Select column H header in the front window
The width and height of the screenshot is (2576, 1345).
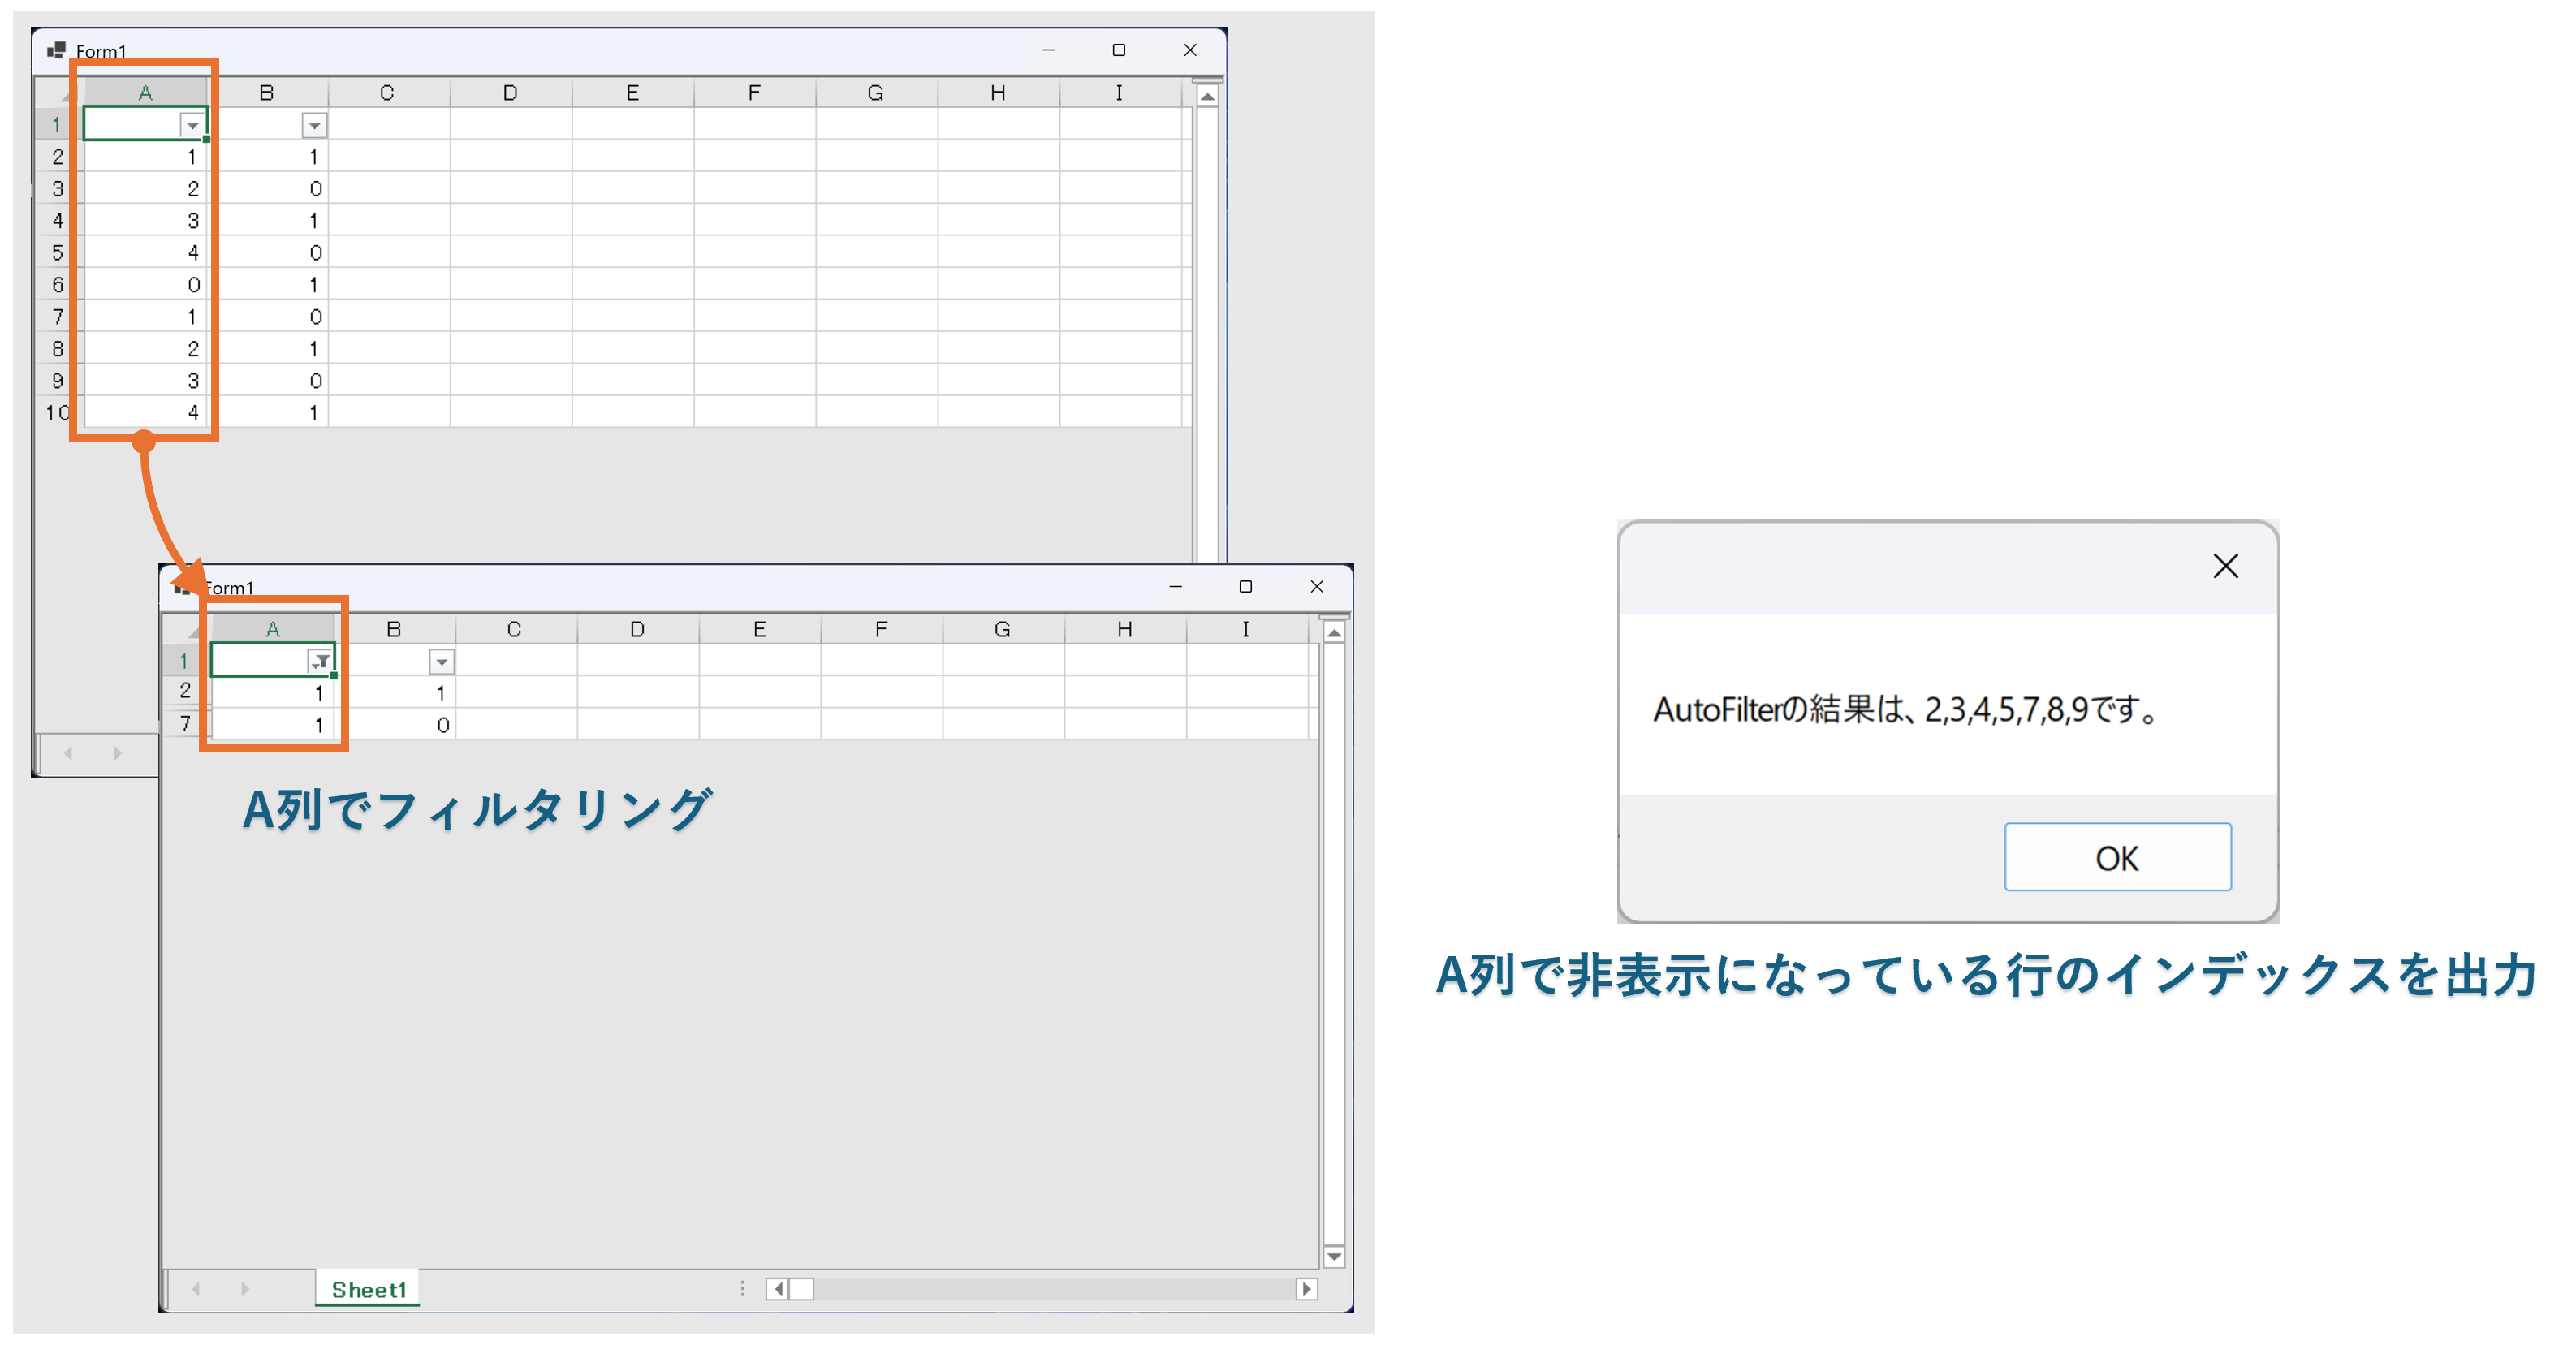click(1125, 629)
